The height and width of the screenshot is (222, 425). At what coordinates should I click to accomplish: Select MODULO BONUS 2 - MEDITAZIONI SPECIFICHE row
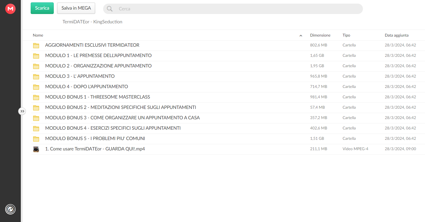click(x=228, y=108)
